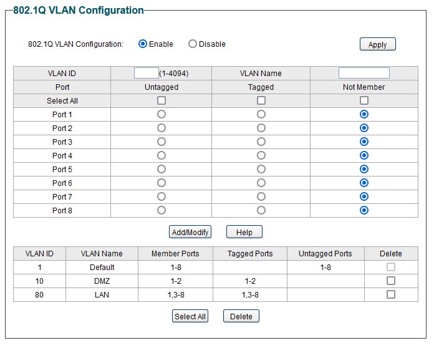The image size is (434, 348).
Task: Open the Help button
Action: tap(244, 232)
